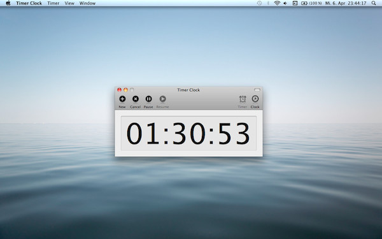The height and width of the screenshot is (239, 382).
Task: Click the 01:30:53 countdown display
Action: 188,133
